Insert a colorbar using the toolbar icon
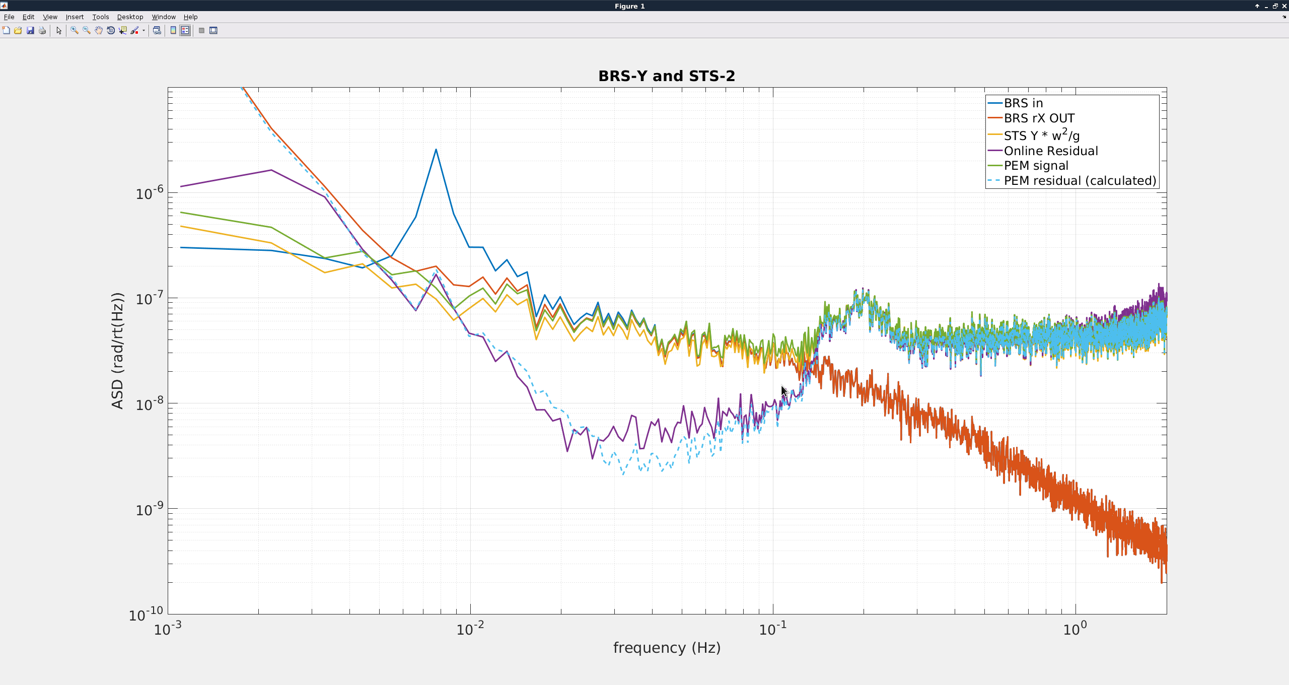The height and width of the screenshot is (685, 1289). click(x=173, y=31)
